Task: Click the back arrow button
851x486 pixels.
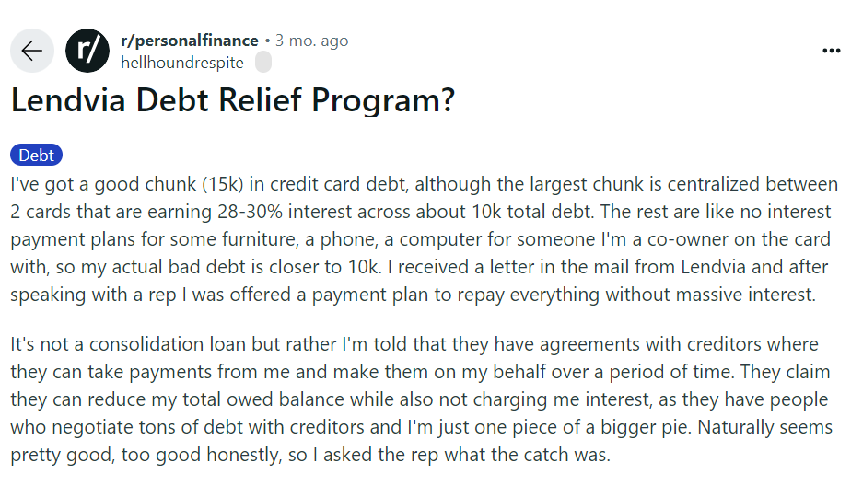Action: [x=32, y=51]
